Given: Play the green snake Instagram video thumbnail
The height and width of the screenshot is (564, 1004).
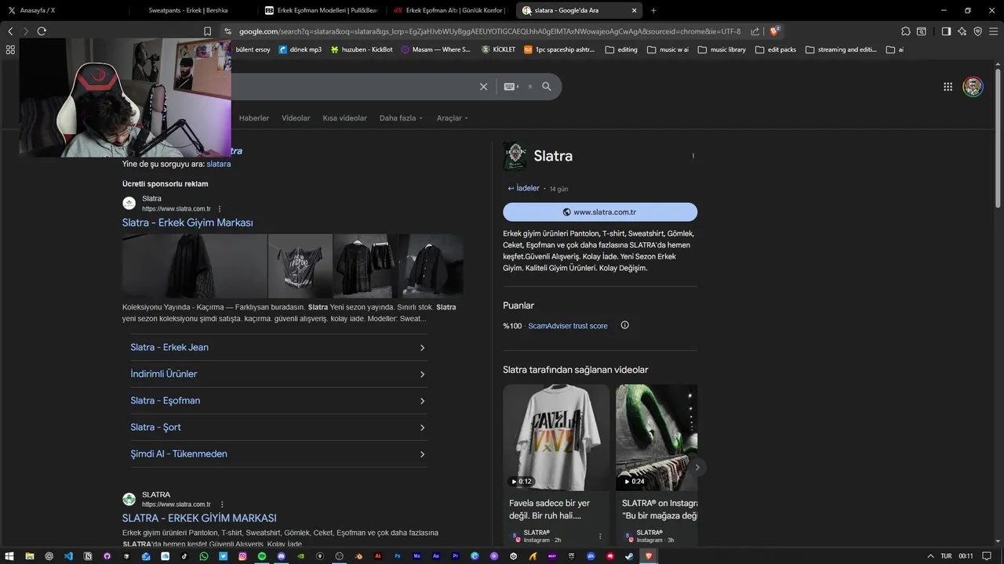Looking at the screenshot, I should tap(657, 438).
